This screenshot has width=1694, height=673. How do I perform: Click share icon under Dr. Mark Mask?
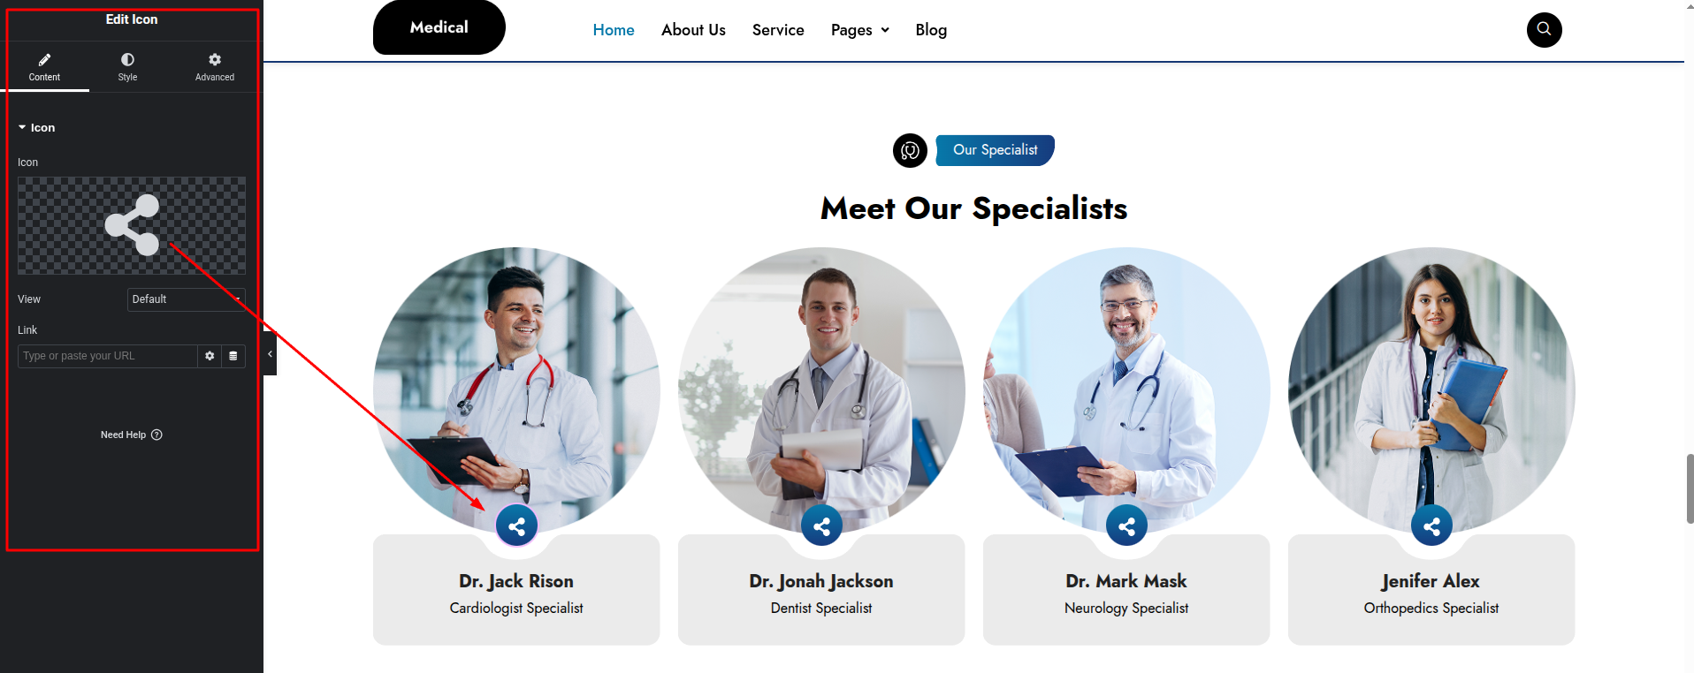tap(1126, 526)
